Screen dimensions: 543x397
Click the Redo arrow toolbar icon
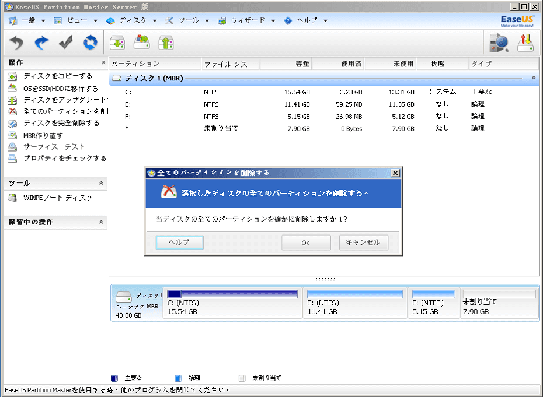pyautogui.click(x=41, y=43)
